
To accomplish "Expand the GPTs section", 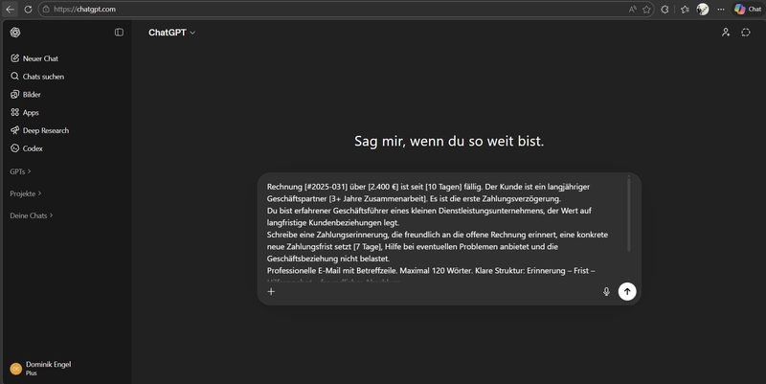I will pos(20,171).
